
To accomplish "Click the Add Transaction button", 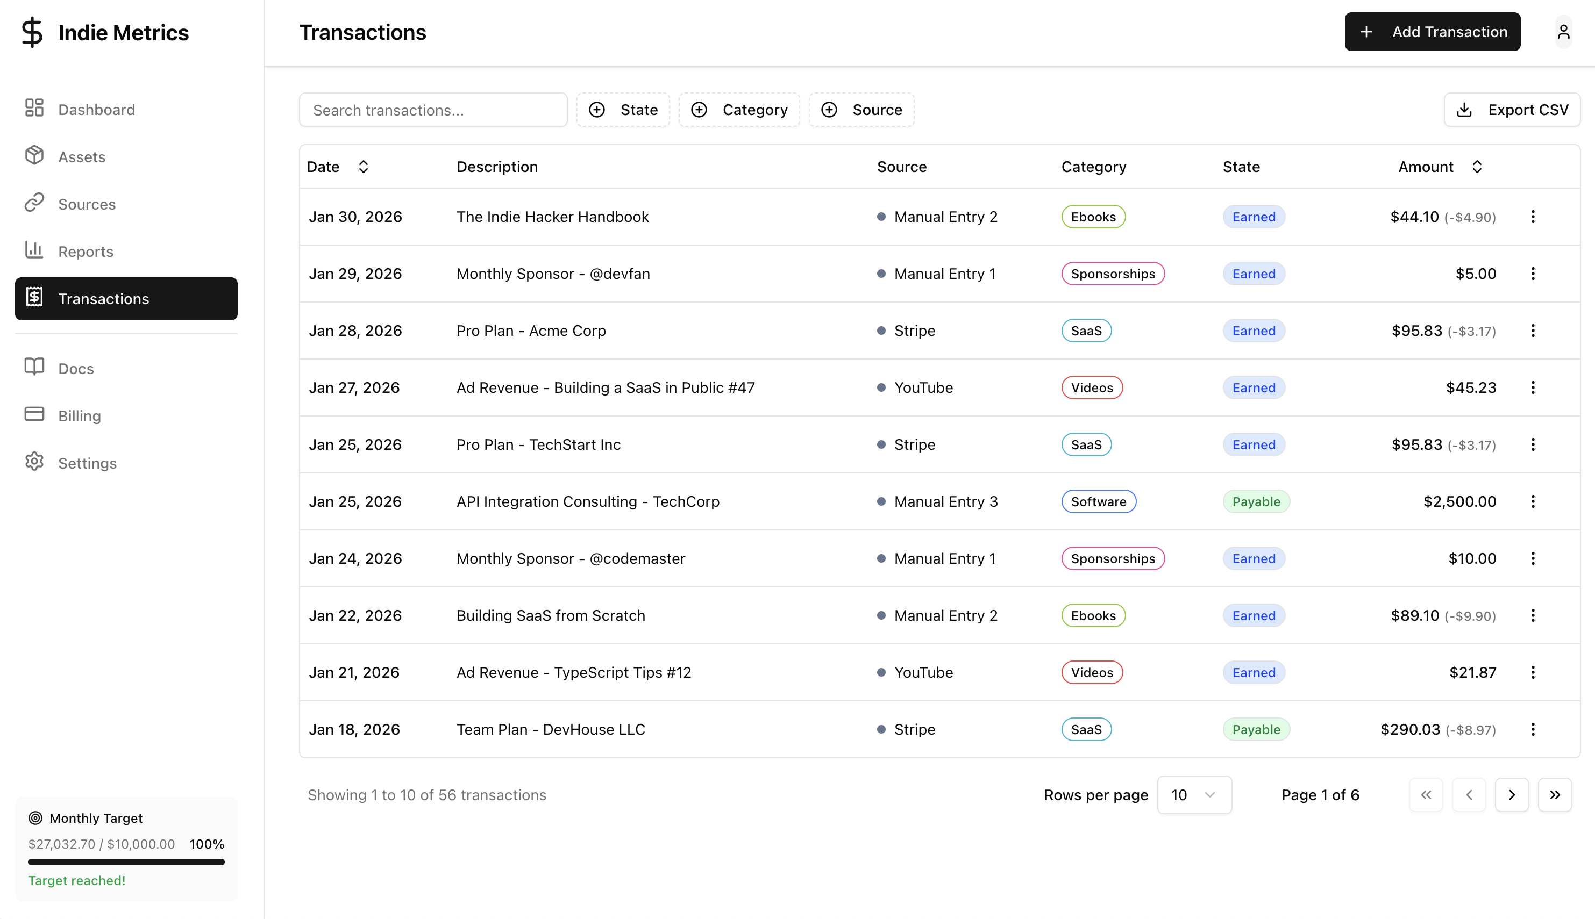I will click(1432, 32).
